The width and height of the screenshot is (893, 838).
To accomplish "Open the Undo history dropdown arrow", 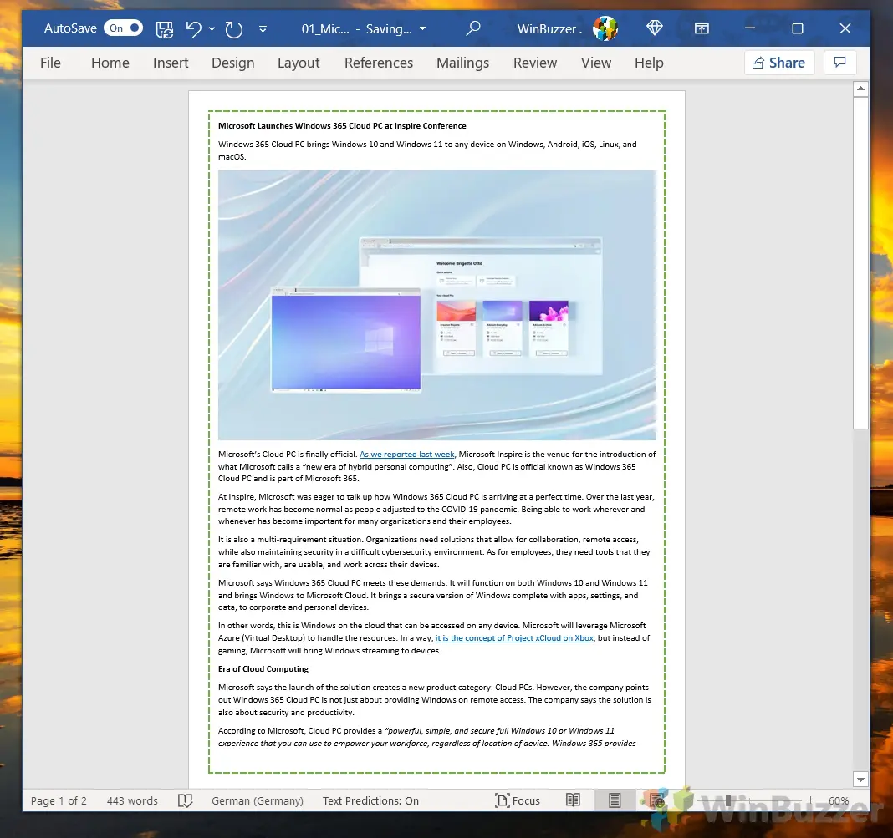I will (x=211, y=29).
